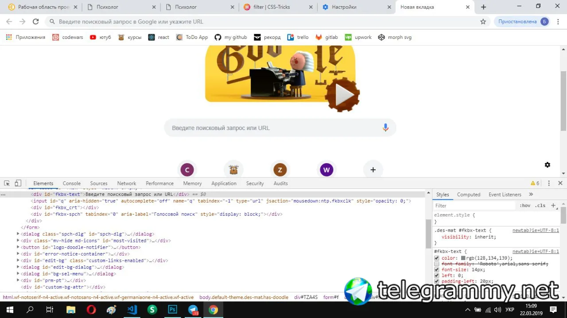Switch to the Console tab
The image size is (567, 318).
(72, 183)
